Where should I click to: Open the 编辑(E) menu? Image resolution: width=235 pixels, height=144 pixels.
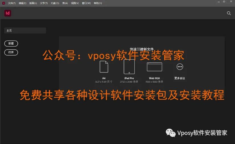click(23, 3)
